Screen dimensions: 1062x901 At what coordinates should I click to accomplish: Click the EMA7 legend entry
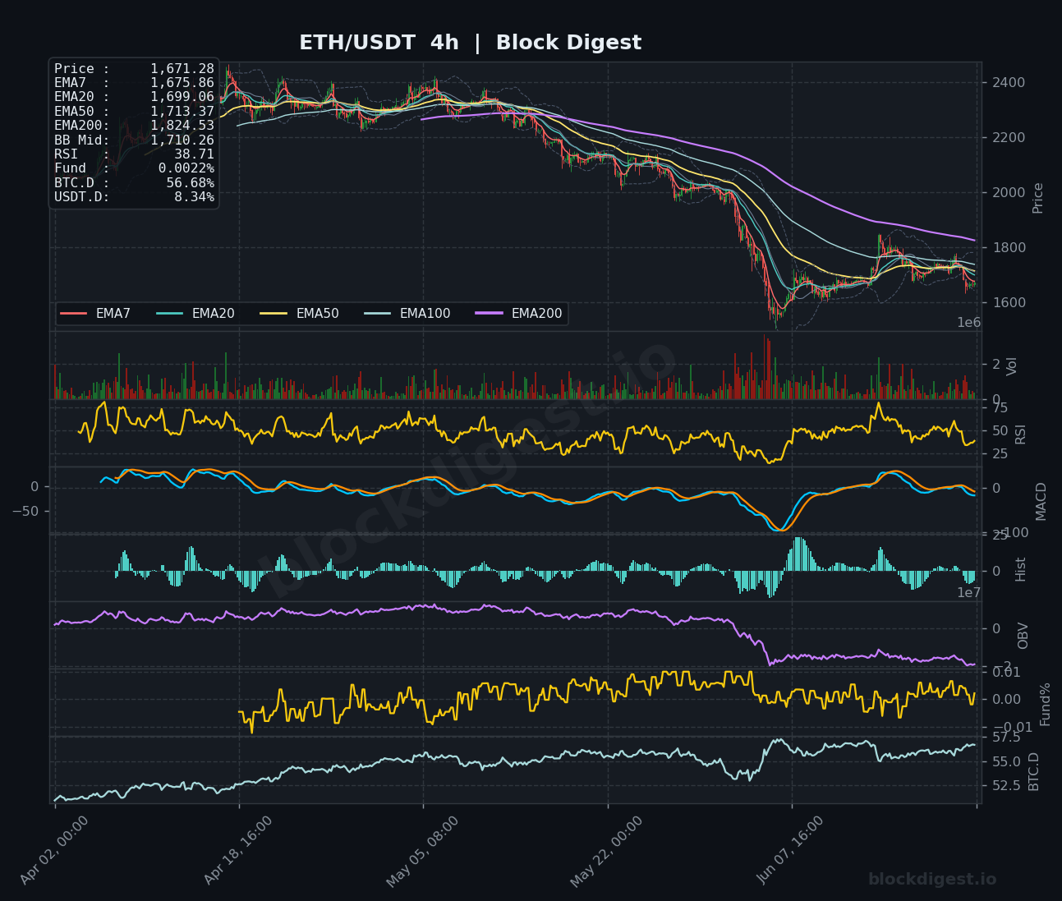click(95, 314)
